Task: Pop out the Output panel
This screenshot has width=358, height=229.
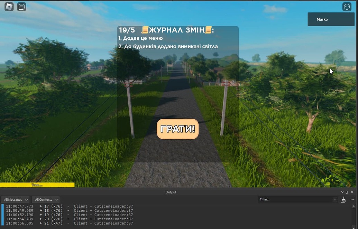Action: [x=347, y=192]
